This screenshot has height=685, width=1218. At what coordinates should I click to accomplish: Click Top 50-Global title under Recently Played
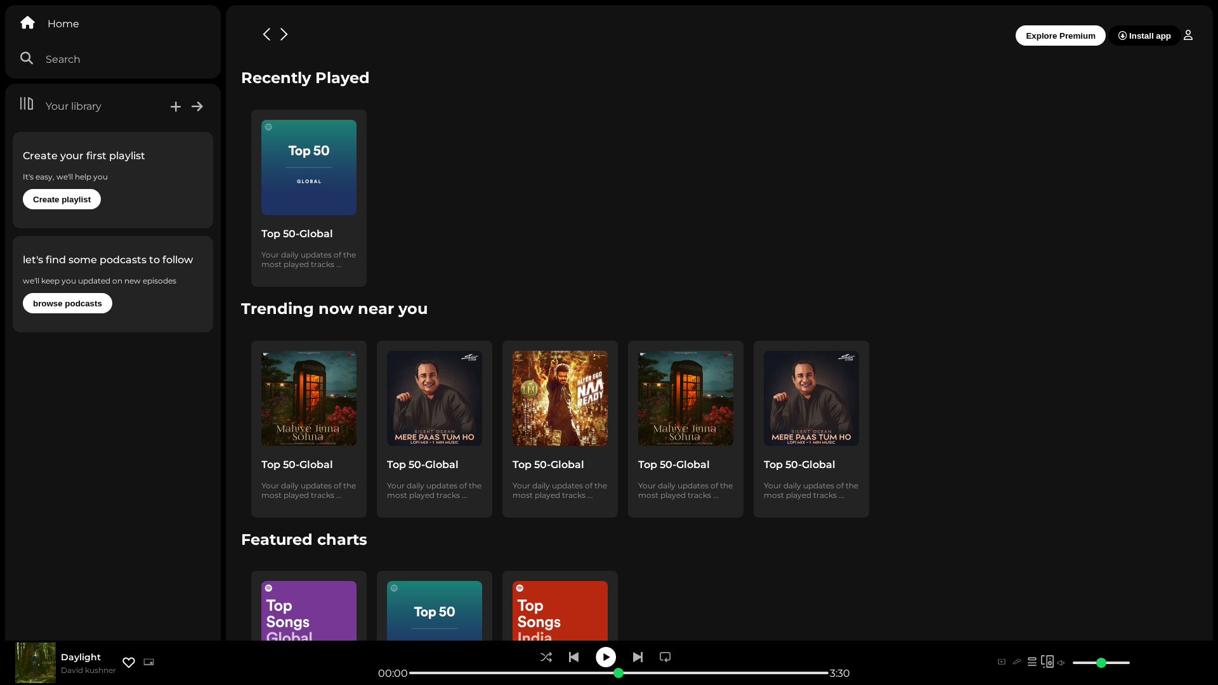(297, 233)
